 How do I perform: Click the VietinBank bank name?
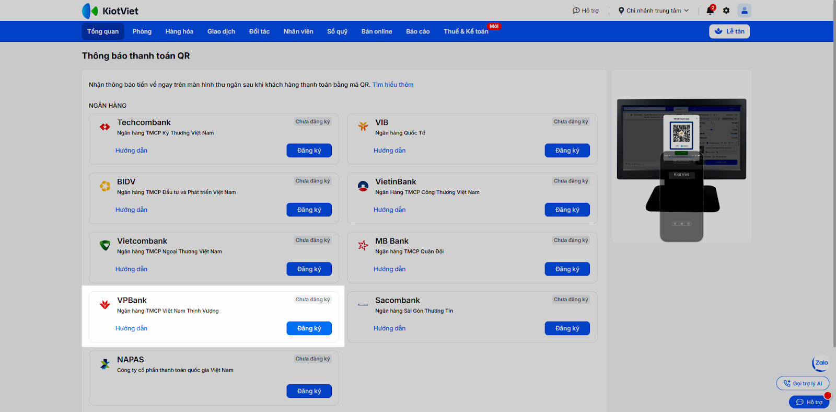[396, 181]
